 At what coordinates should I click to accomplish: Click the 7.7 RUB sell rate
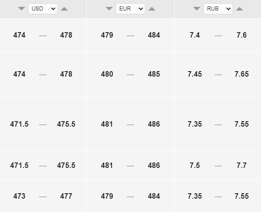tap(242, 165)
